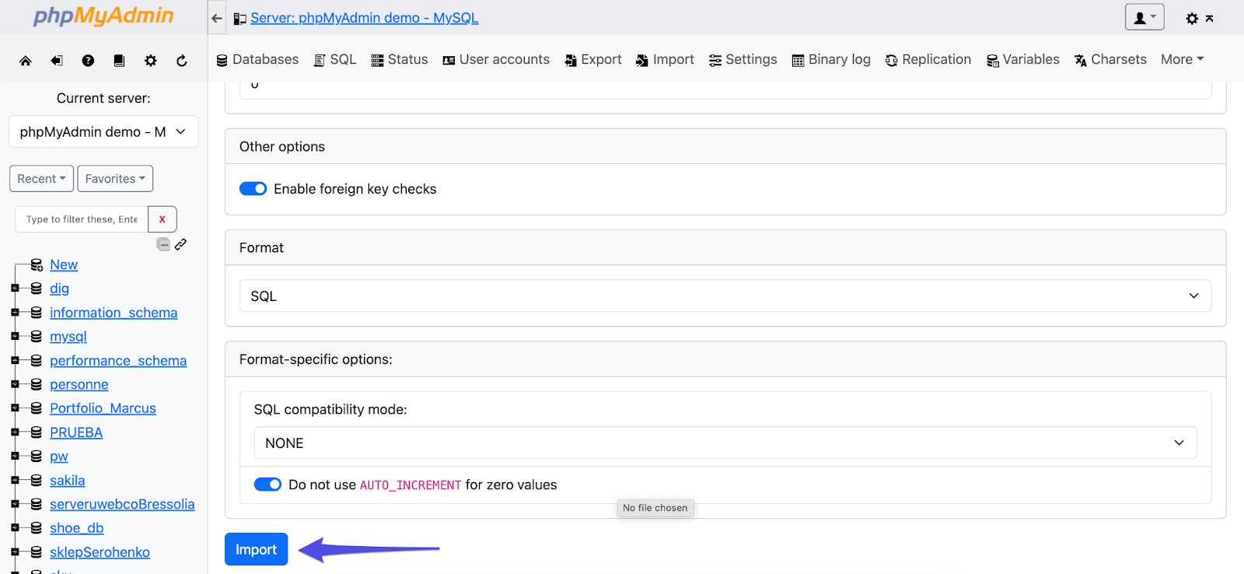The width and height of the screenshot is (1244, 574).
Task: Open the question mark help icon
Action: pos(88,61)
